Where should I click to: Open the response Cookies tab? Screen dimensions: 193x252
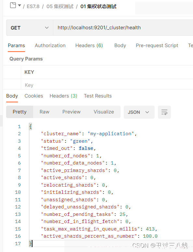[x=34, y=96]
